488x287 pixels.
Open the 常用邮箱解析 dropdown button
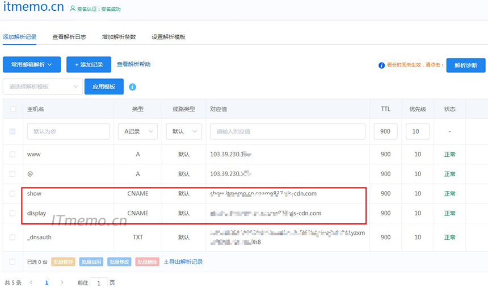point(32,65)
